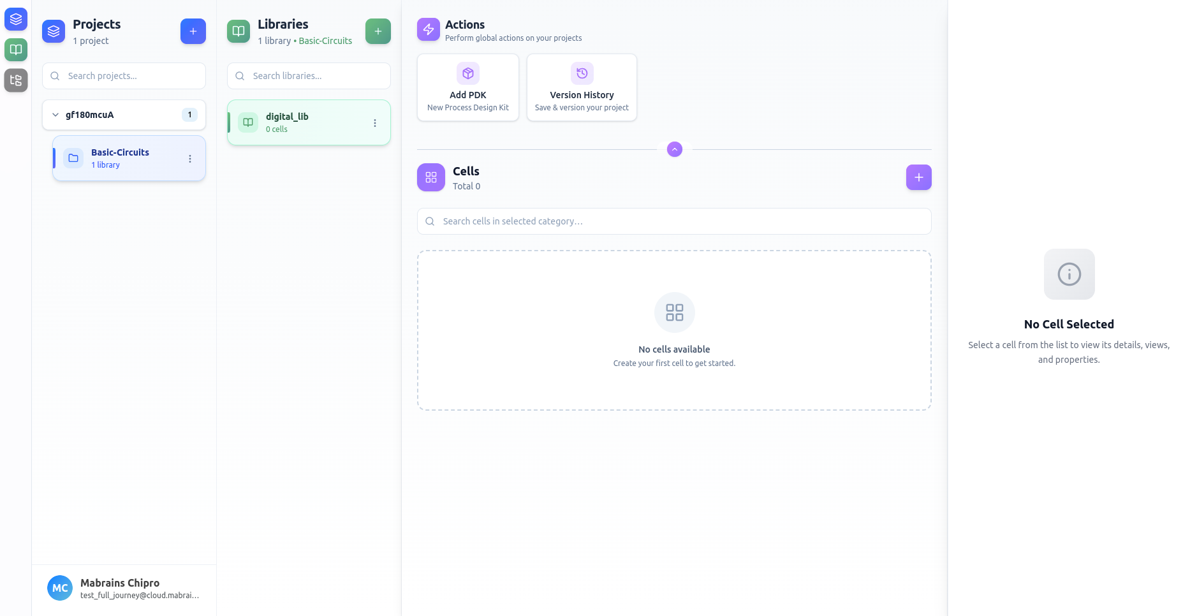
Task: Click the search cells input field
Action: 673,221
